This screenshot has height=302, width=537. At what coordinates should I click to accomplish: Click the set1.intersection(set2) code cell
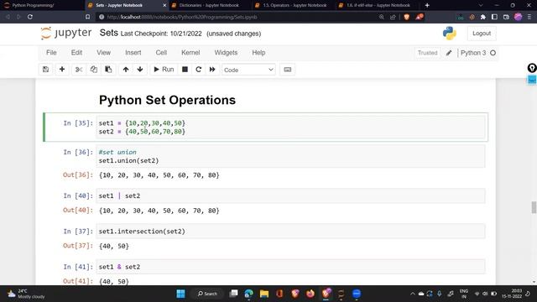point(290,232)
